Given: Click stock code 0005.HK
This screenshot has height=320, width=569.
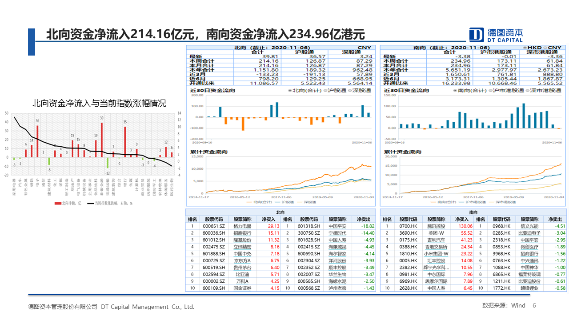Looking at the screenshot, I should pos(408,260).
